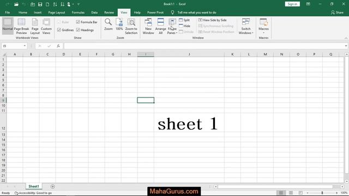
Task: Click the Select All corner triangle
Action: tap(4, 54)
